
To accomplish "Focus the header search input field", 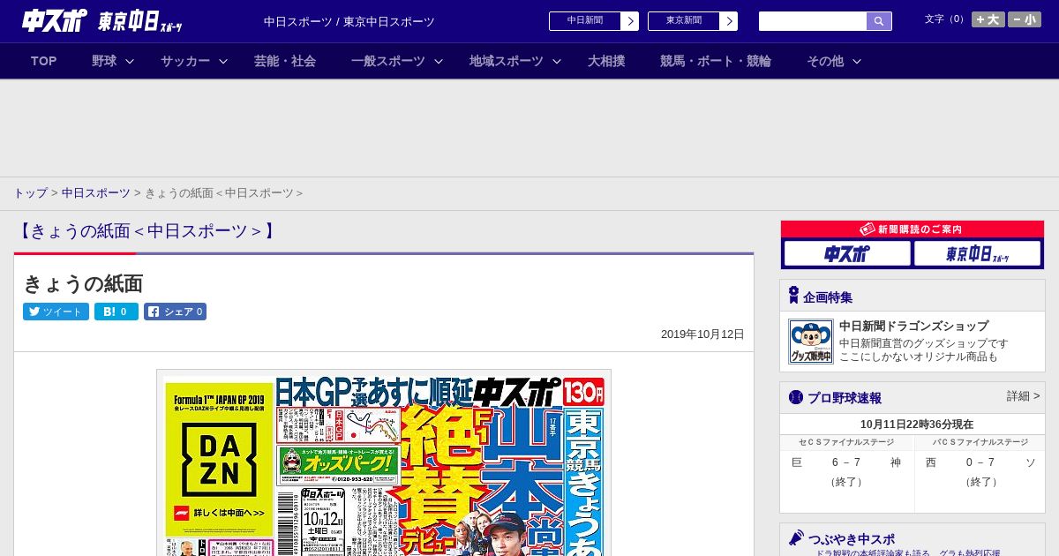I will [813, 21].
